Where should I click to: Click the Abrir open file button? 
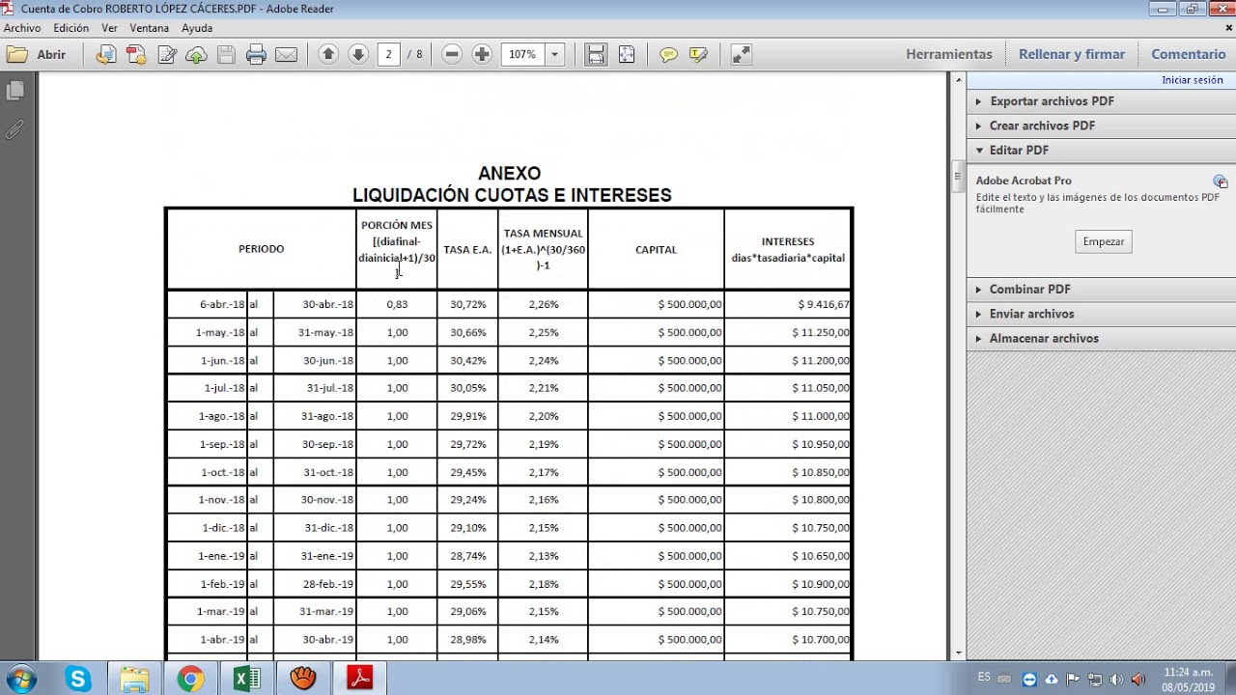[x=37, y=55]
